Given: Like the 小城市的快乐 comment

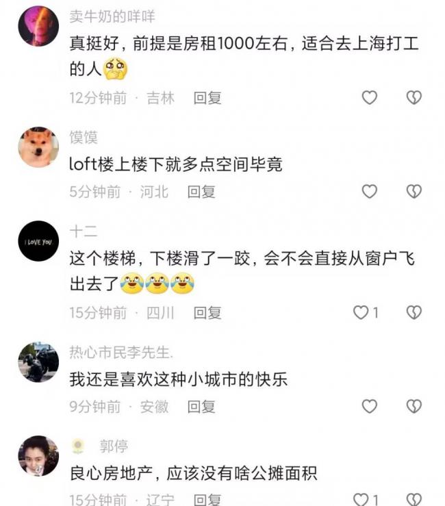Looking at the screenshot, I should pyautogui.click(x=369, y=406).
